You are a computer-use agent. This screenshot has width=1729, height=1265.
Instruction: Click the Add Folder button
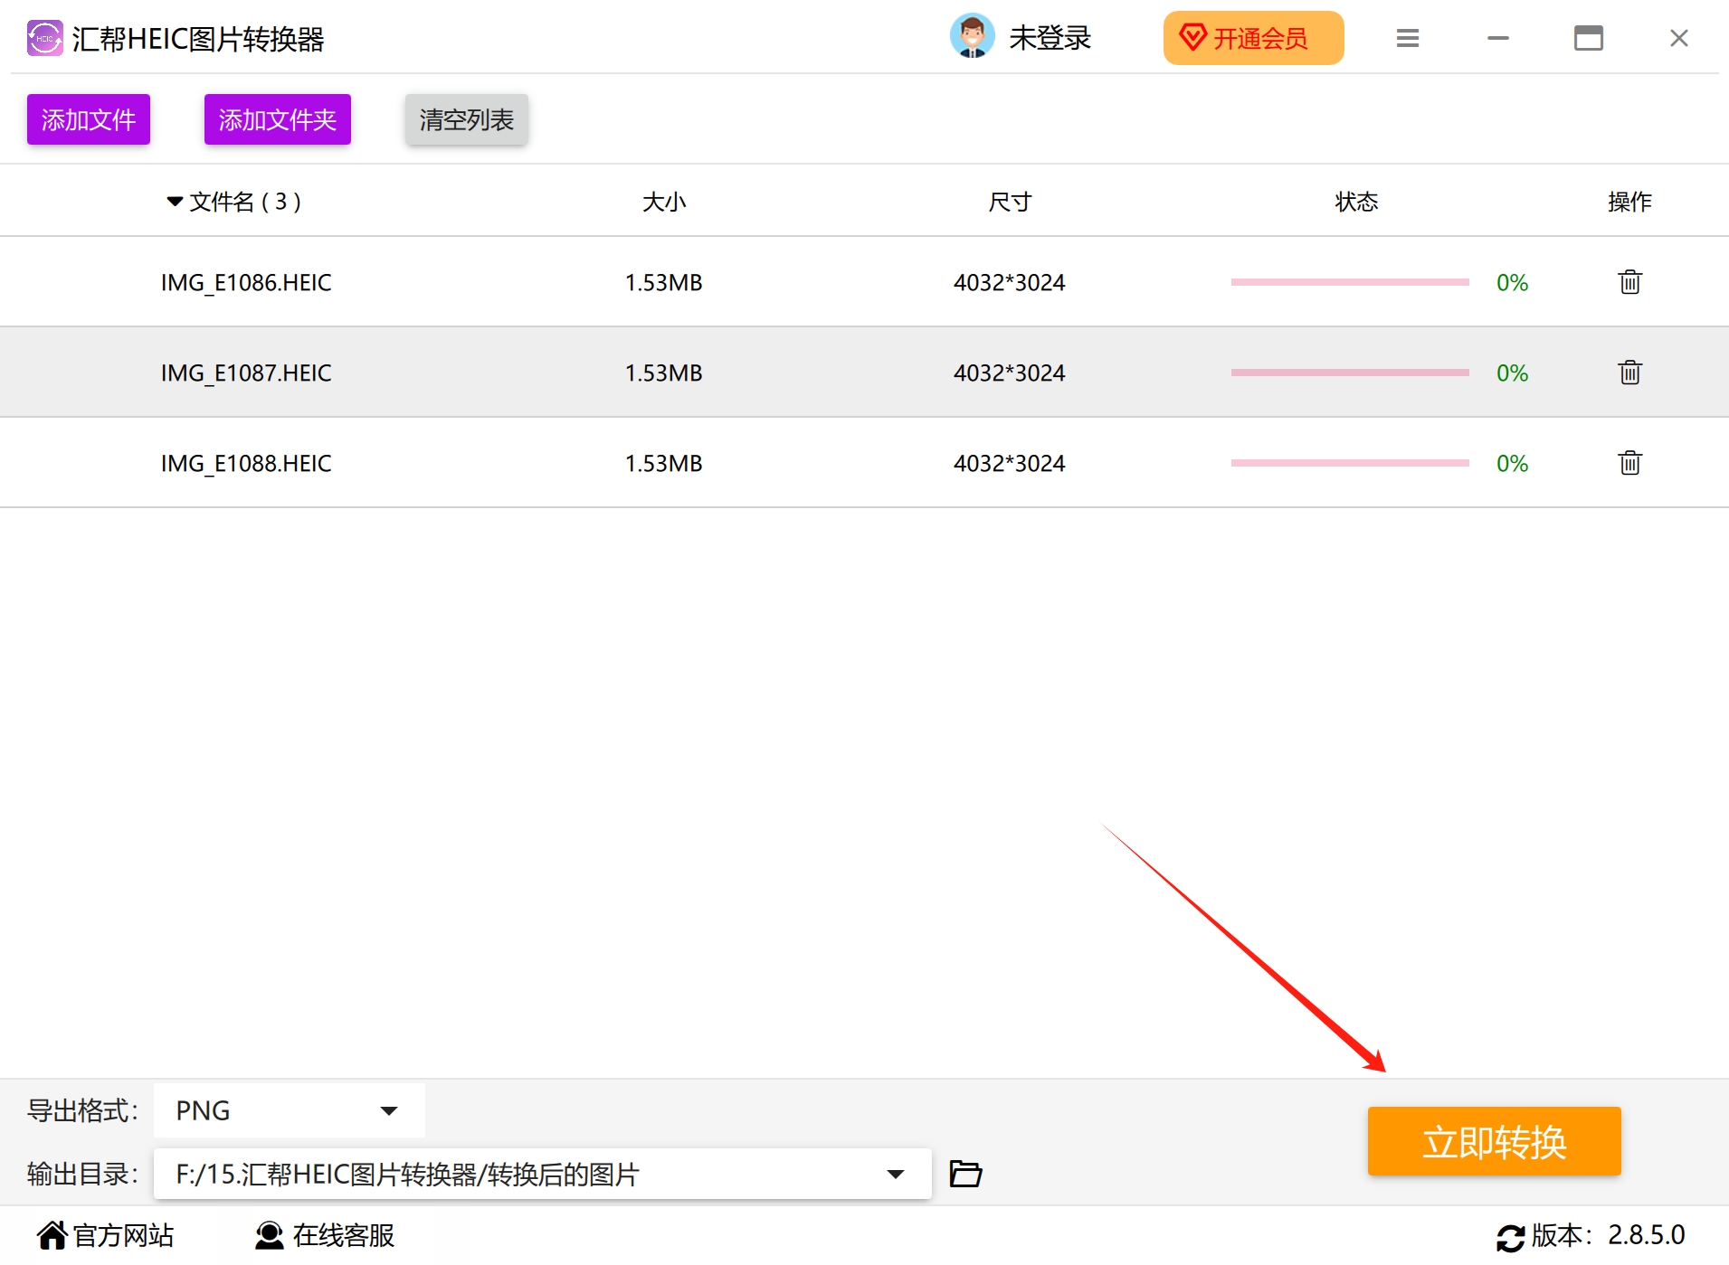pos(277,119)
